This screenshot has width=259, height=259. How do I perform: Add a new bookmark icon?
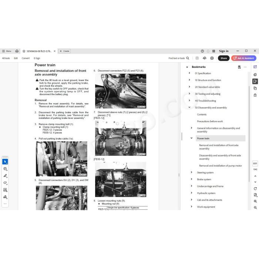[x=239, y=67]
